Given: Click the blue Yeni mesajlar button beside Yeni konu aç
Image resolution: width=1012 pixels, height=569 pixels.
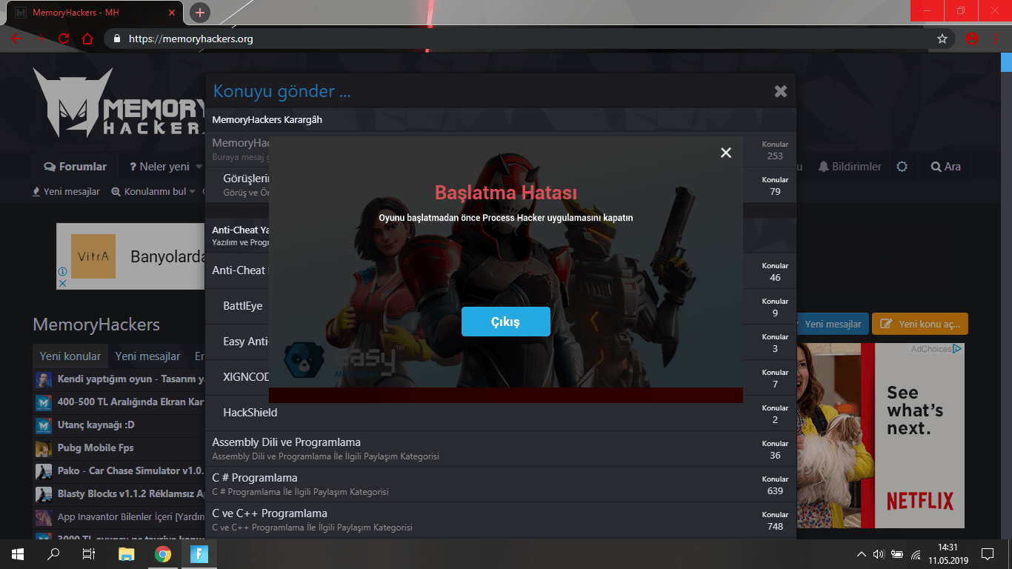Looking at the screenshot, I should pos(831,324).
